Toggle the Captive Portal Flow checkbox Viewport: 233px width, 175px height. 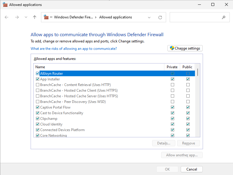[x=37, y=107]
